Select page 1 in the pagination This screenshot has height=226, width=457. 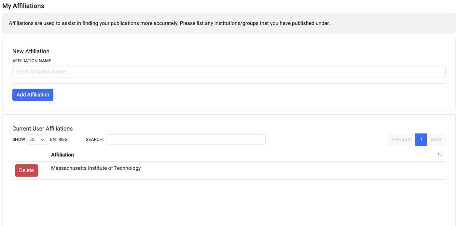click(x=421, y=140)
